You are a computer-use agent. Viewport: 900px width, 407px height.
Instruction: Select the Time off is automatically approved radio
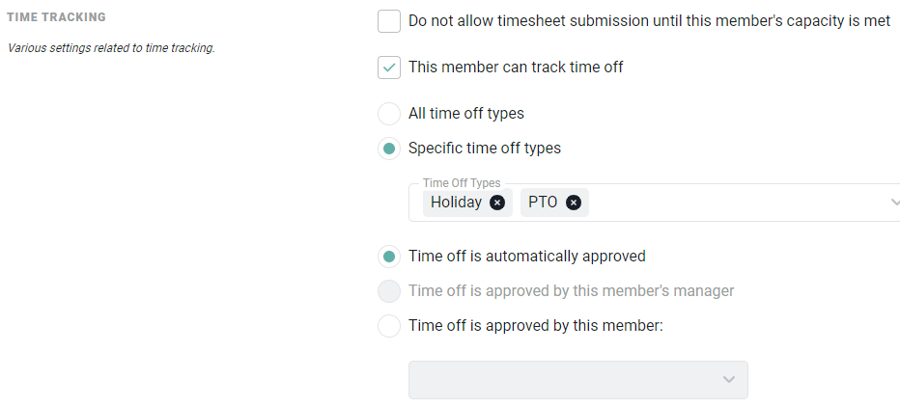[389, 256]
